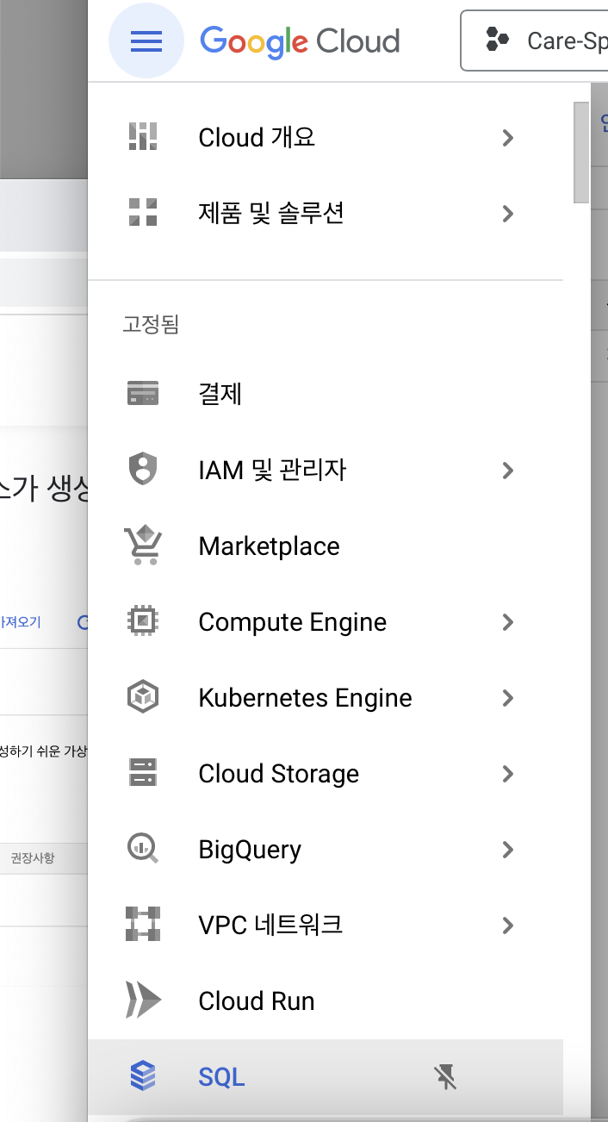Screen dimensions: 608x1122
Task: Expand the VPC 네트워크 submenu arrow
Action: pos(507,925)
